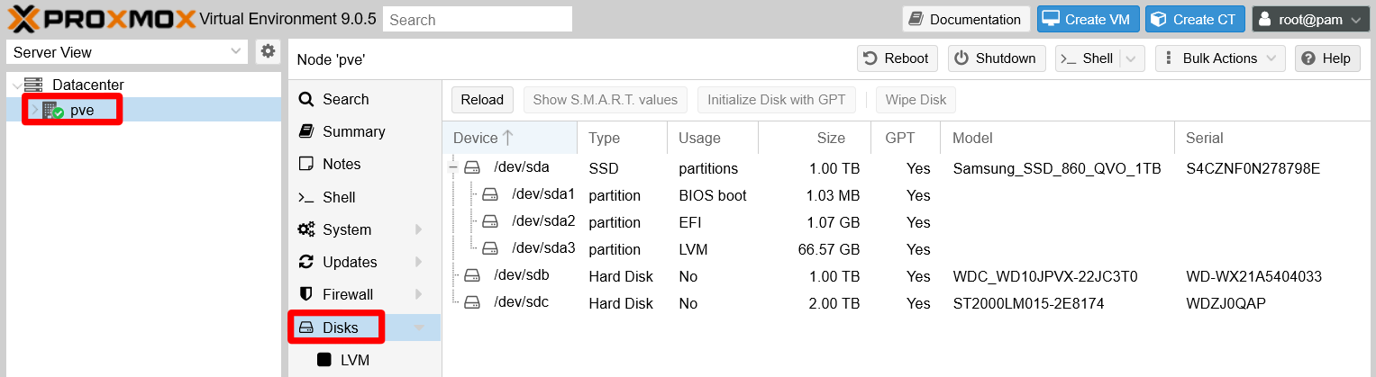Image resolution: width=1376 pixels, height=377 pixels.
Task: Expand the Firewall submenu arrow
Action: [x=419, y=294]
